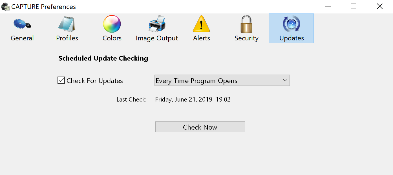Select the Image Output tab label
Image resolution: width=393 pixels, height=175 pixels.
(157, 38)
